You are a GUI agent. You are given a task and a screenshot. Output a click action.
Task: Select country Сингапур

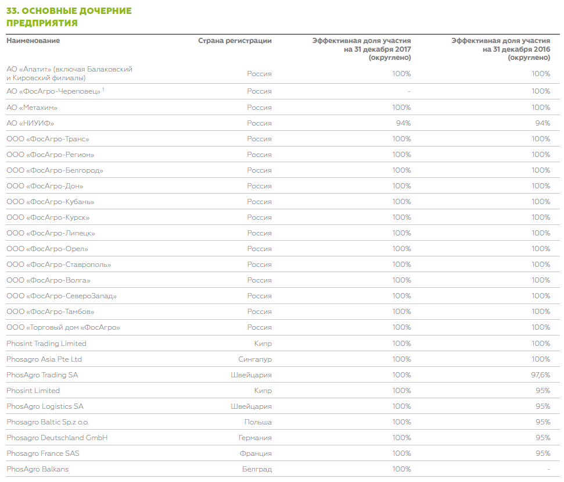[x=255, y=359]
